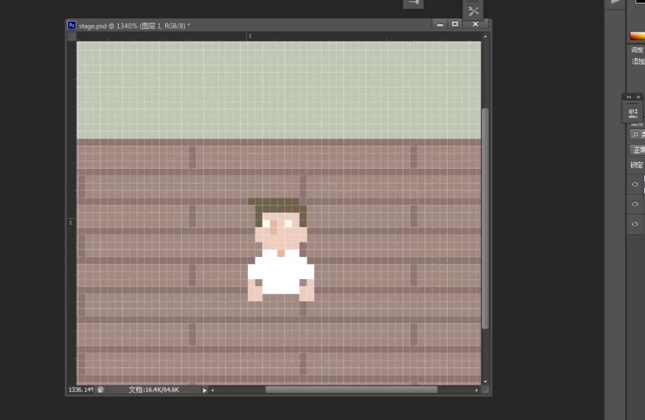645x420 pixels.
Task: Switch to the 调整 adjustments panel tab
Action: (637, 50)
